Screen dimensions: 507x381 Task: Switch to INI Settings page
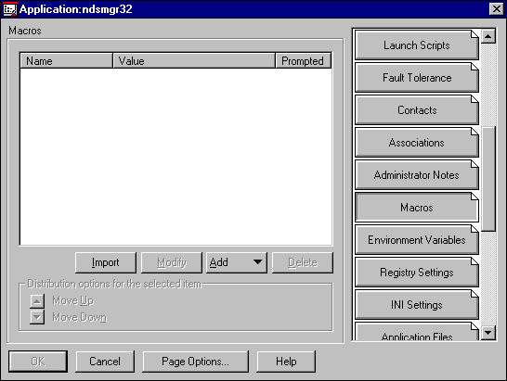pos(416,305)
